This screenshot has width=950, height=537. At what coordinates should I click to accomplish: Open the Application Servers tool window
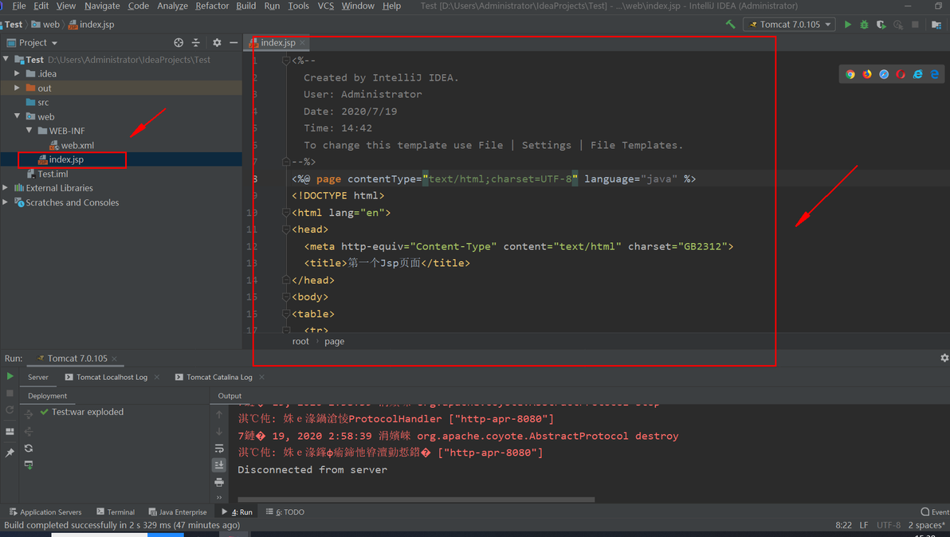point(45,512)
